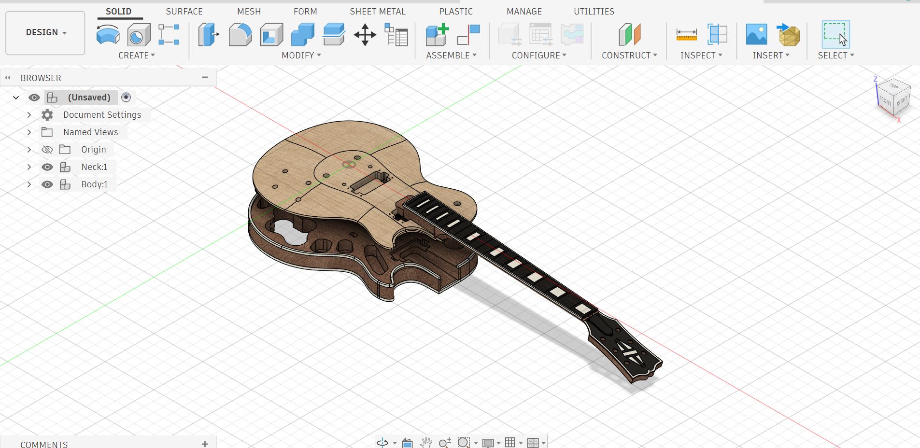Switch to the PLASTIC tab
The width and height of the screenshot is (920, 448).
tap(456, 12)
